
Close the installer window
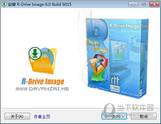[154, 4]
